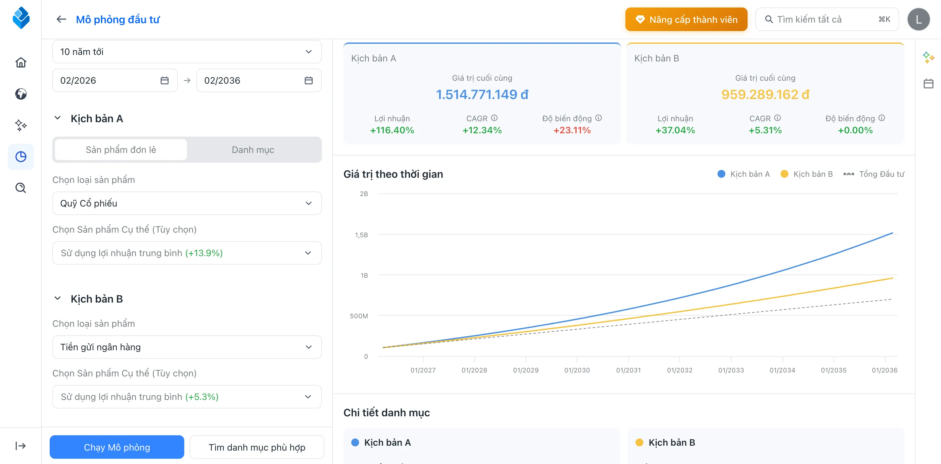Click the 'Chạy Mô phỏng' button

click(117, 447)
